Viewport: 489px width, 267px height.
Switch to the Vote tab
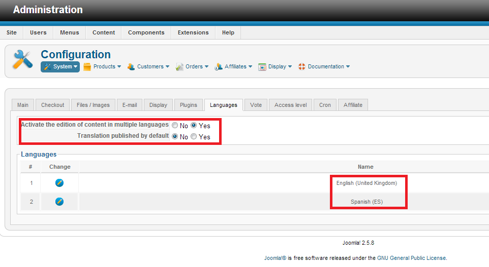click(x=256, y=105)
